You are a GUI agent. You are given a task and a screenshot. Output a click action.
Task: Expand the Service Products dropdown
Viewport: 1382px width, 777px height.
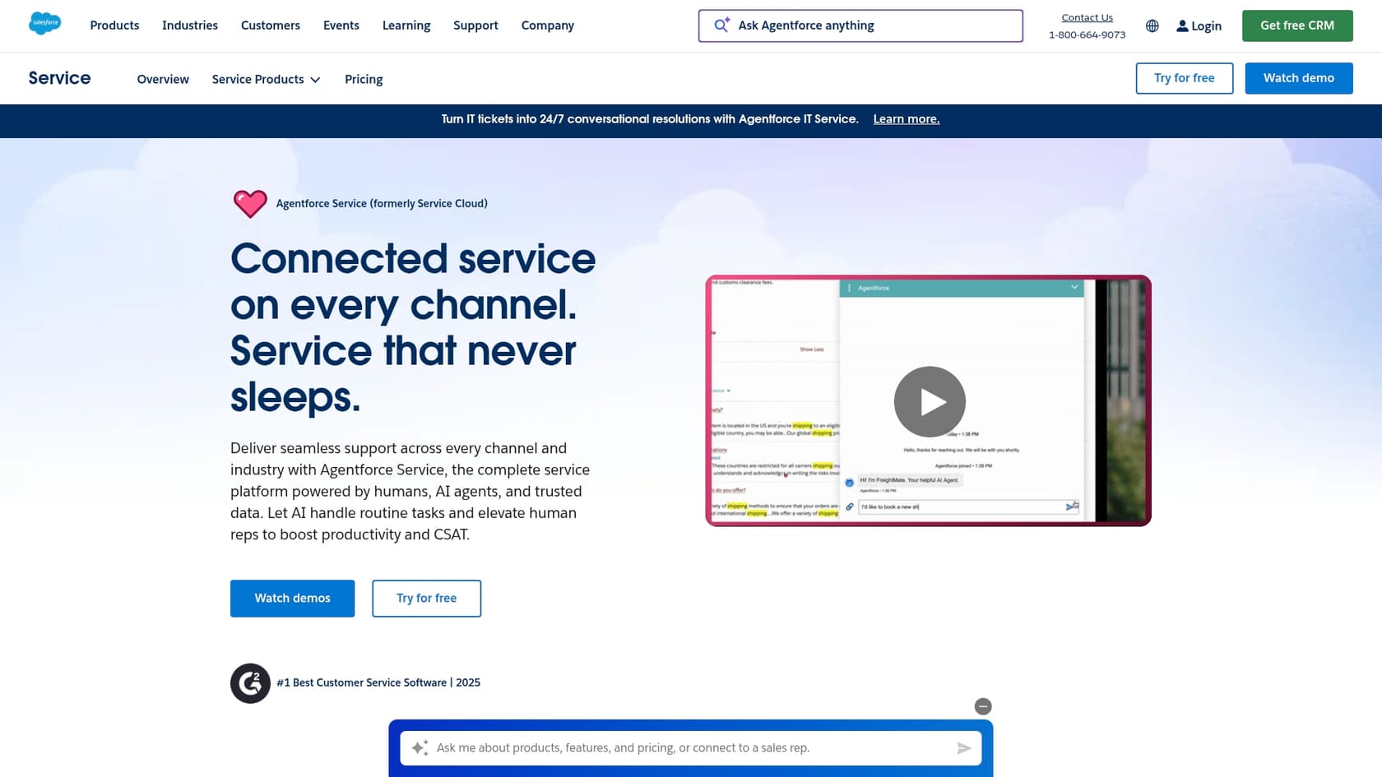point(265,79)
